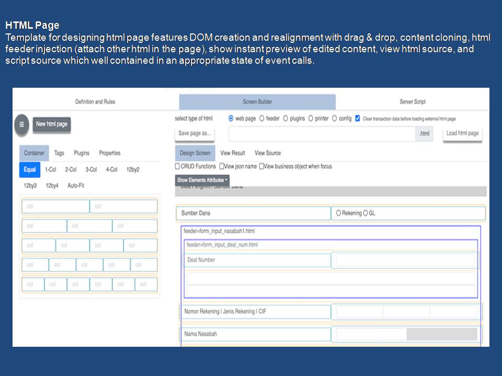
Task: Click the Save page as button
Action: coord(195,134)
